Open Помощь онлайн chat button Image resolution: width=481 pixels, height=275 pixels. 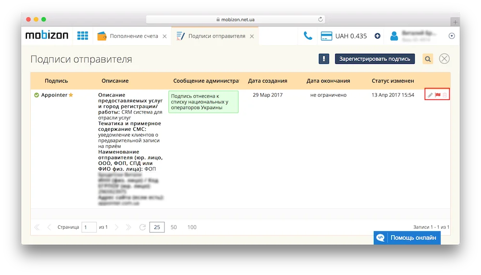click(407, 237)
